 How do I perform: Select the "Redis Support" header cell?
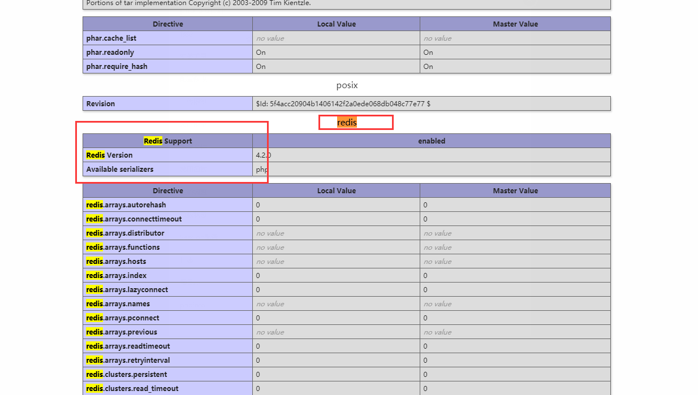point(167,141)
